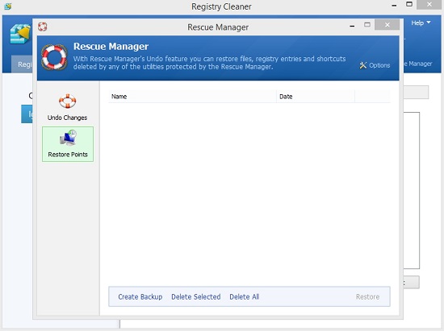Click Delete All link
Screen dimensions: 444x331
point(245,297)
